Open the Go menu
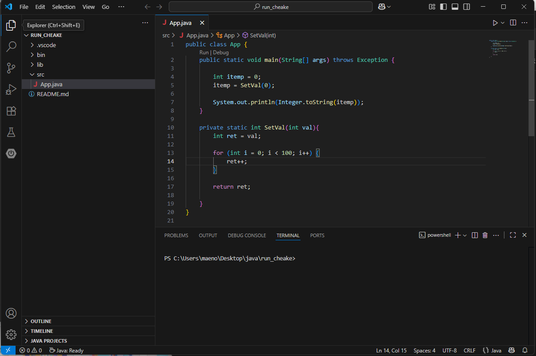 (106, 7)
